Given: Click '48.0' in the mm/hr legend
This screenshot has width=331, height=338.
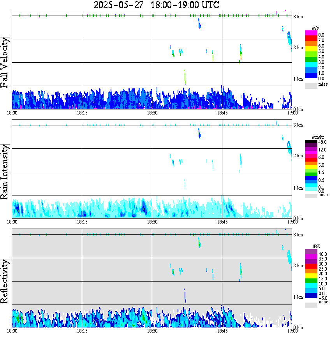Looking at the screenshot, I should [x=322, y=142].
